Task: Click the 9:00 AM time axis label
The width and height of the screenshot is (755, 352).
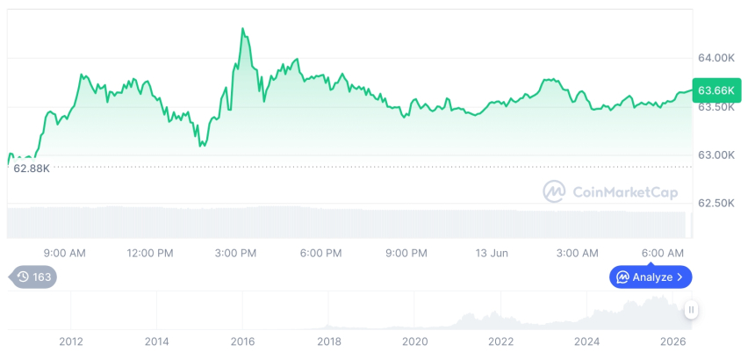Action: [x=64, y=253]
